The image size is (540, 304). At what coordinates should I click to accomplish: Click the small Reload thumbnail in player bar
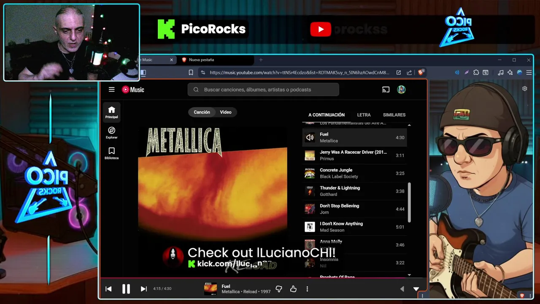(x=210, y=289)
